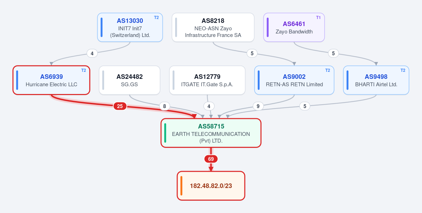
Task: Select the AS13030 INIT7 node
Action: (x=130, y=27)
